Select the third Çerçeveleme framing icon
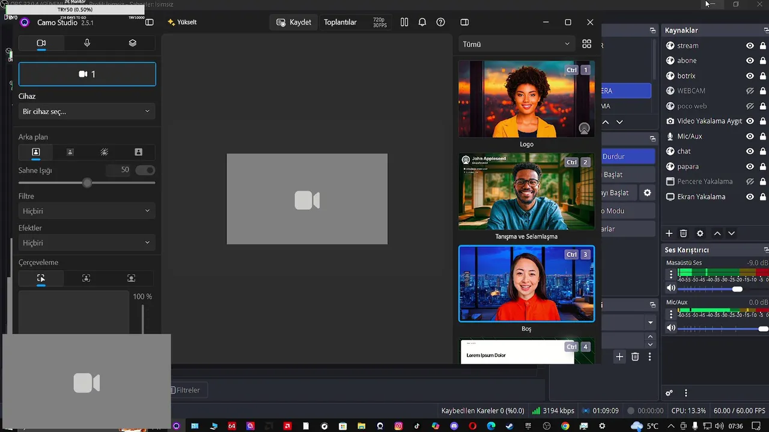 tap(132, 278)
